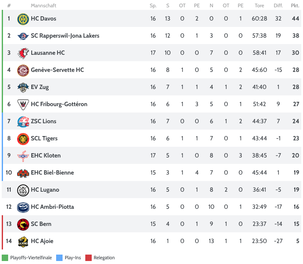
Task: Click the SC Bern bear logo
Action: click(23, 224)
